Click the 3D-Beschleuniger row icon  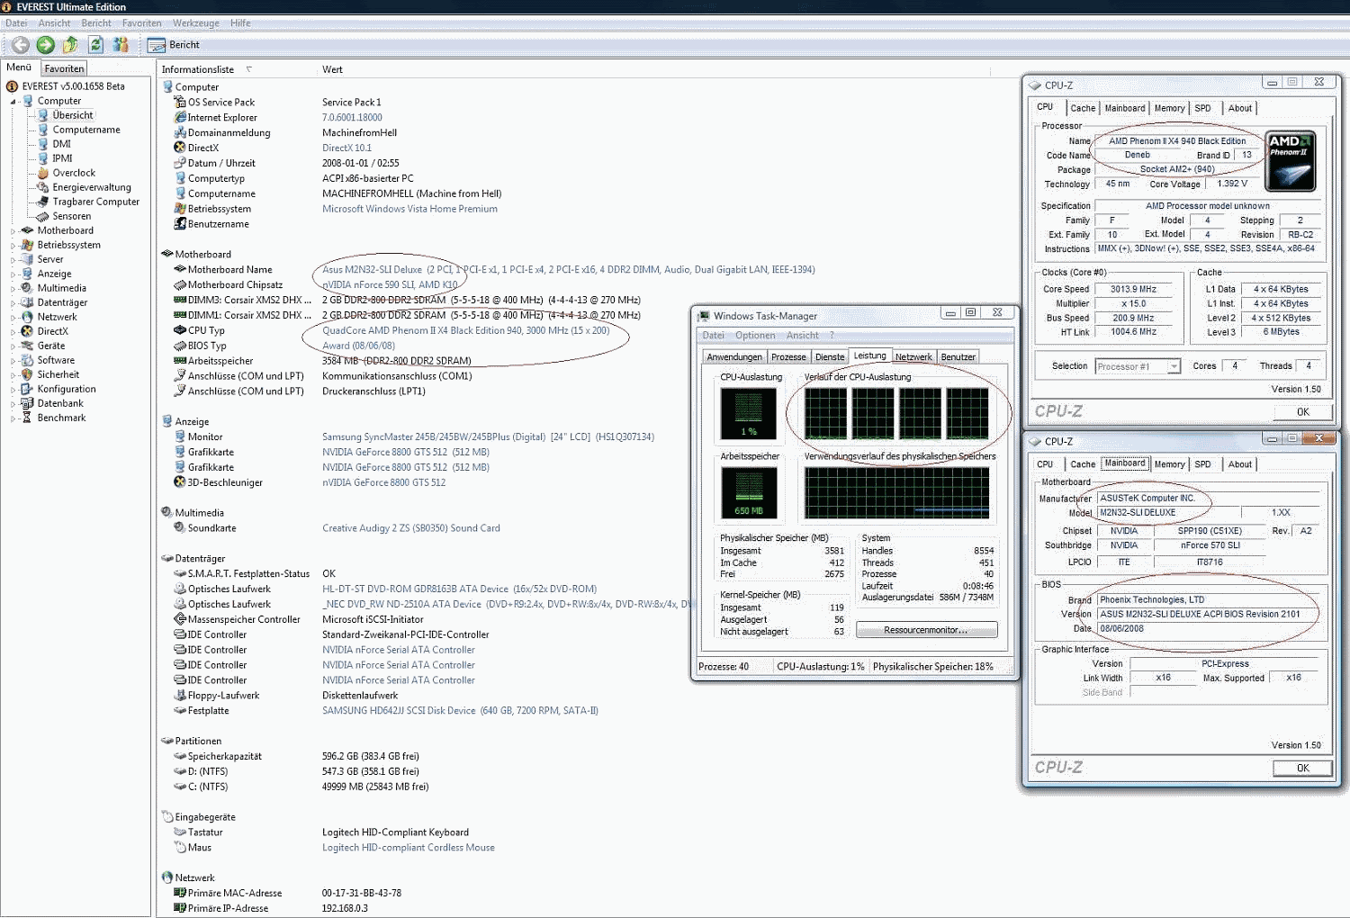180,482
